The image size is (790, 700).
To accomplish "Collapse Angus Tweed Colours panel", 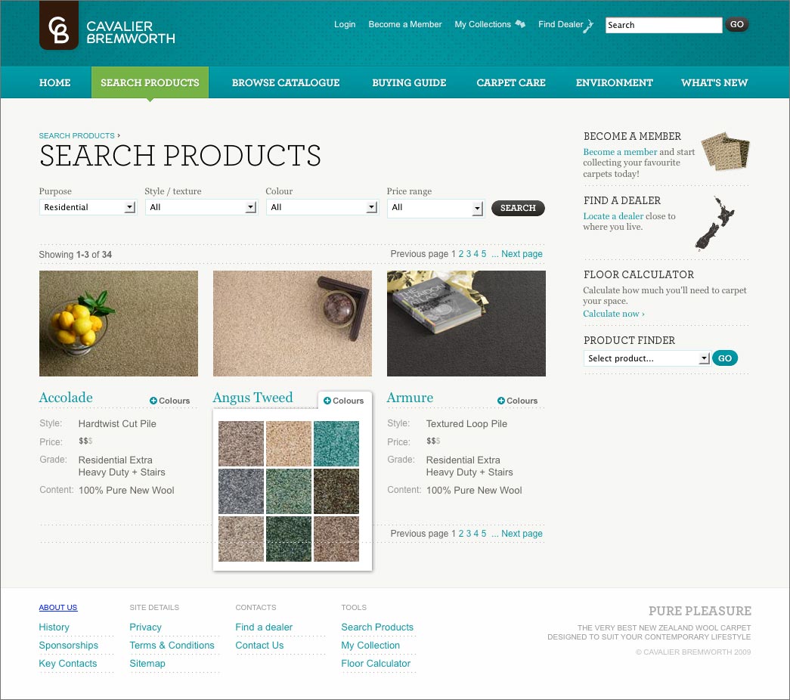I will (x=344, y=401).
